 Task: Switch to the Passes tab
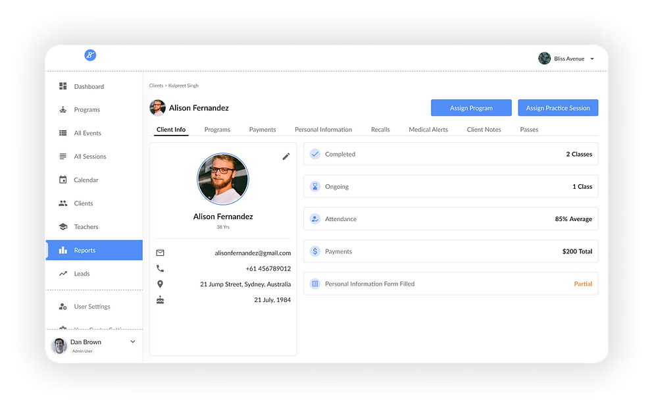pos(528,130)
